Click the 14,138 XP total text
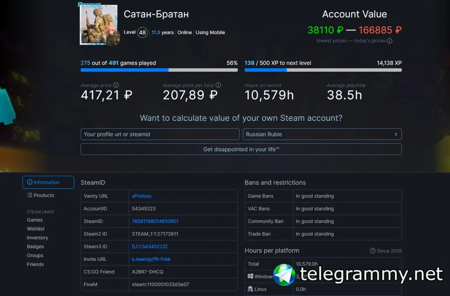The width and height of the screenshot is (450, 296). point(389,63)
